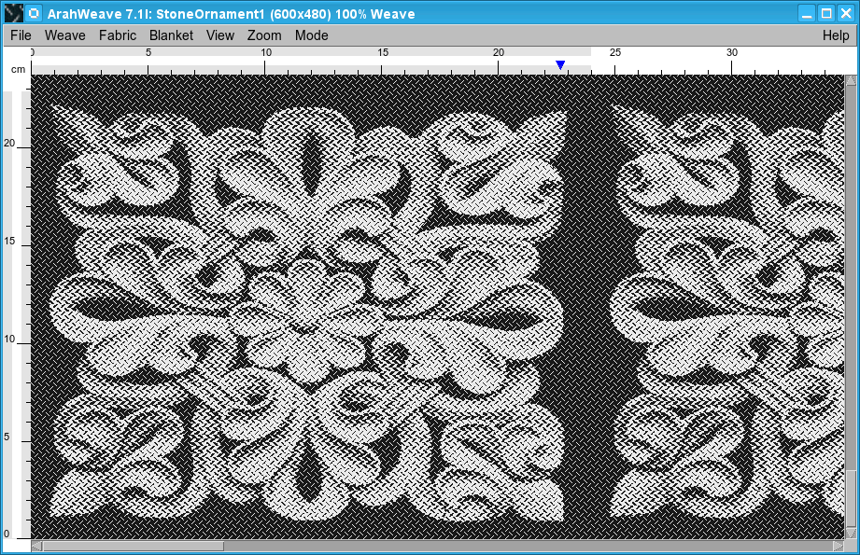Screen dimensions: 860x555
Task: Click the blue triangle ruler marker
Action: tap(560, 65)
